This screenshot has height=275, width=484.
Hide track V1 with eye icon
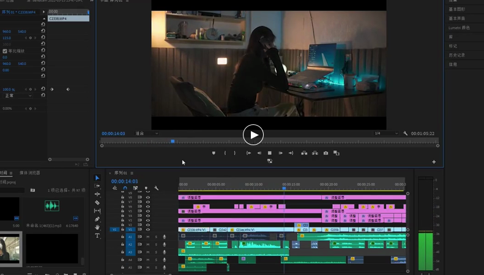[x=148, y=230]
